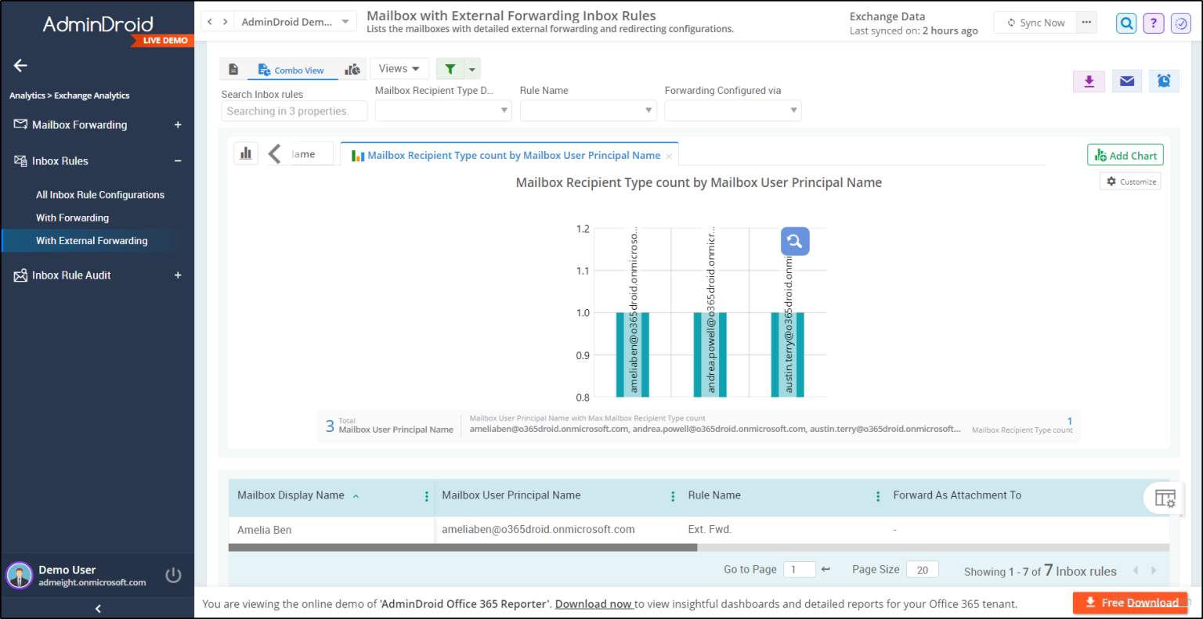Click the power logout icon near Demo User

pyautogui.click(x=173, y=575)
